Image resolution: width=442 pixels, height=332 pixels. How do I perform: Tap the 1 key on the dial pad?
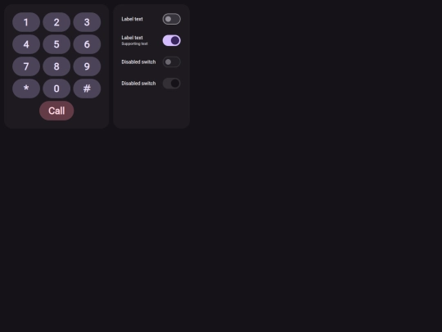click(x=26, y=22)
